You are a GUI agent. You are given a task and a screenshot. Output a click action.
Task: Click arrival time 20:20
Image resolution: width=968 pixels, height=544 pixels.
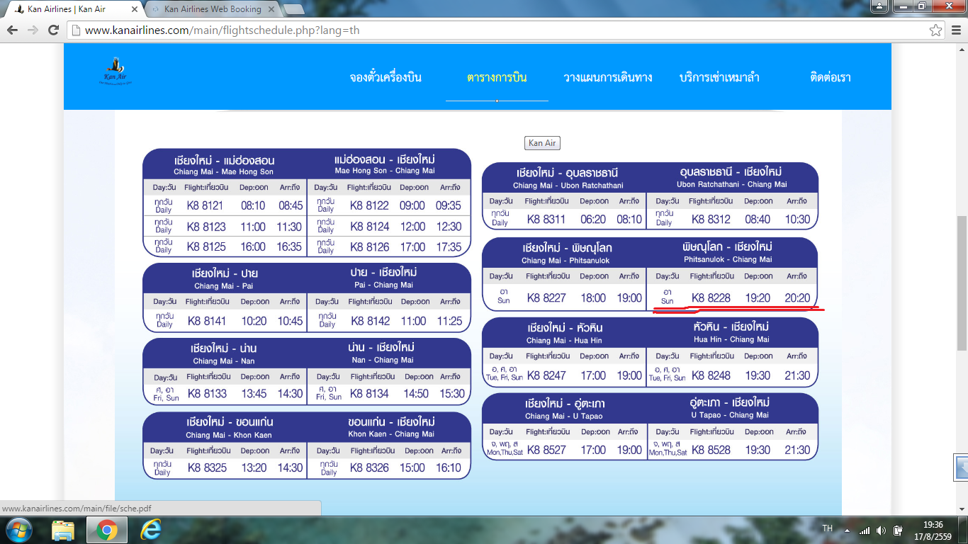click(x=797, y=298)
